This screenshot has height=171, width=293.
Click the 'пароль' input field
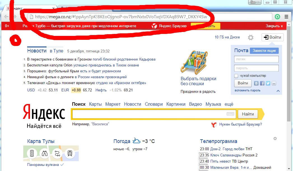256,68
